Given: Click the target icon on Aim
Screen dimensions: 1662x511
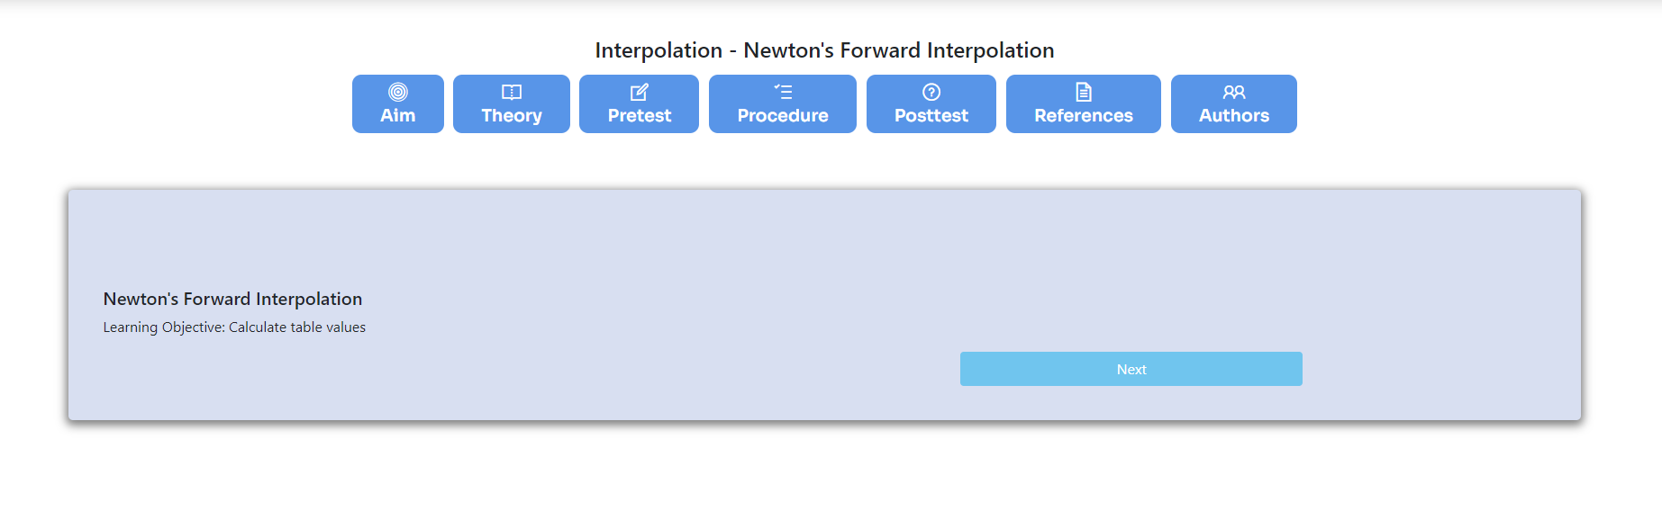Looking at the screenshot, I should point(398,92).
